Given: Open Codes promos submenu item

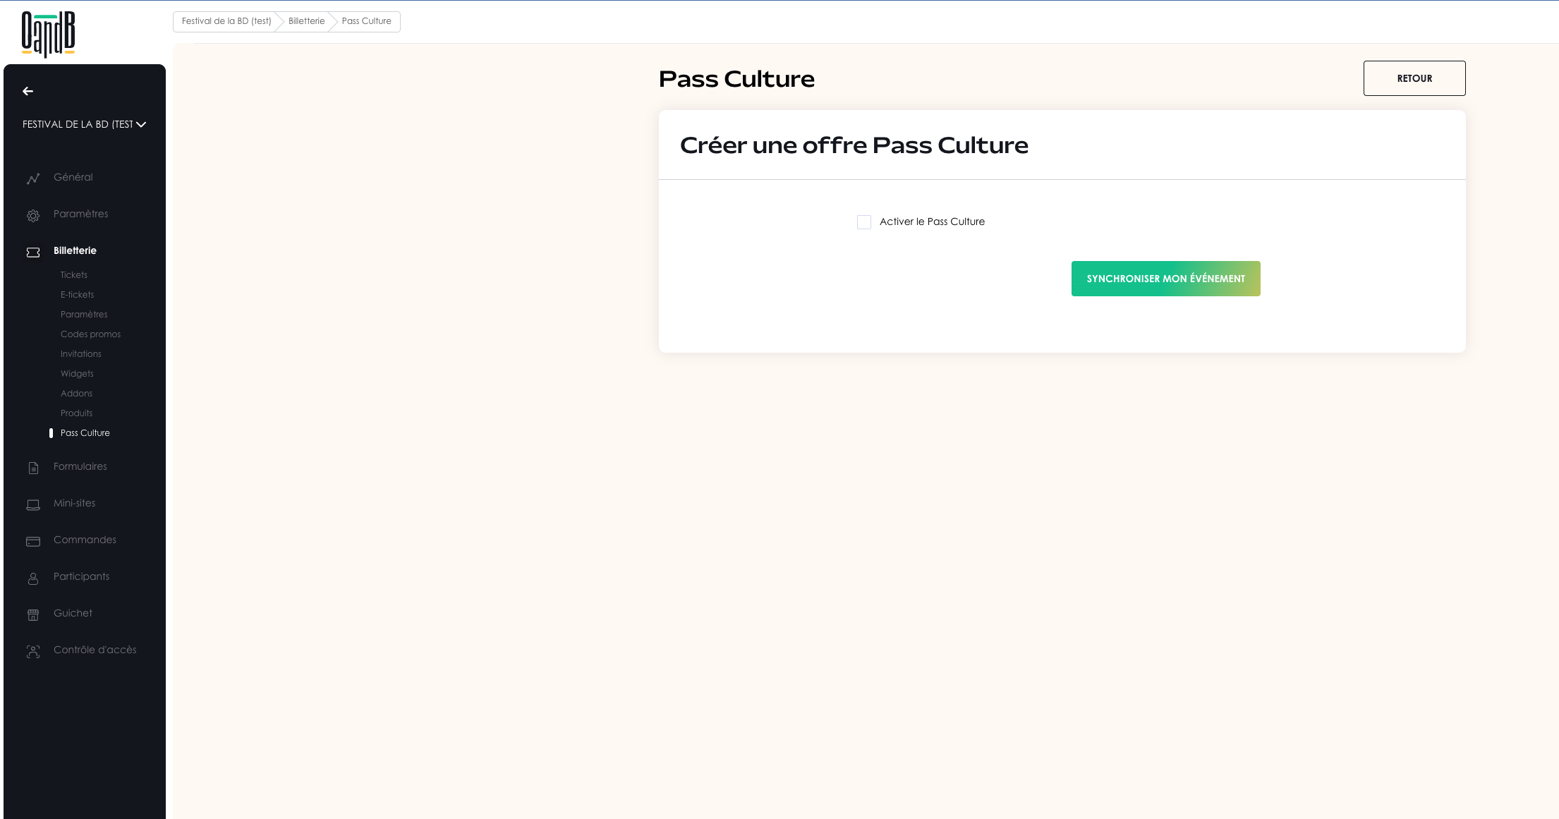Looking at the screenshot, I should (x=90, y=334).
